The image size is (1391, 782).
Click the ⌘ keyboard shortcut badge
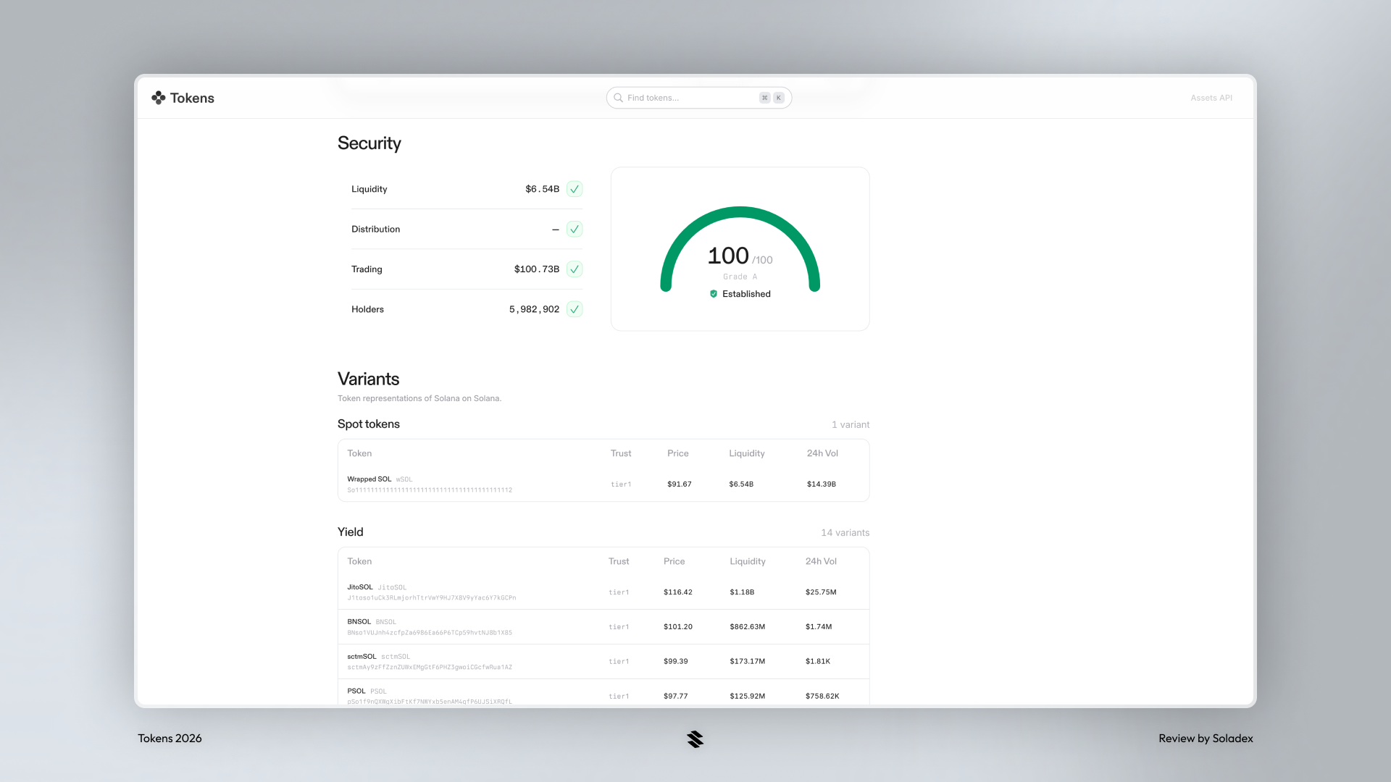click(x=764, y=97)
